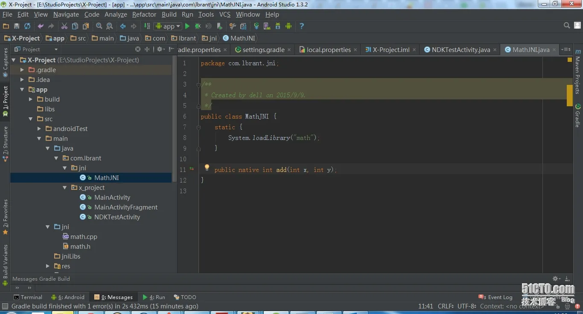
Task: Click the Replace toolbar icon
Action: (110, 26)
